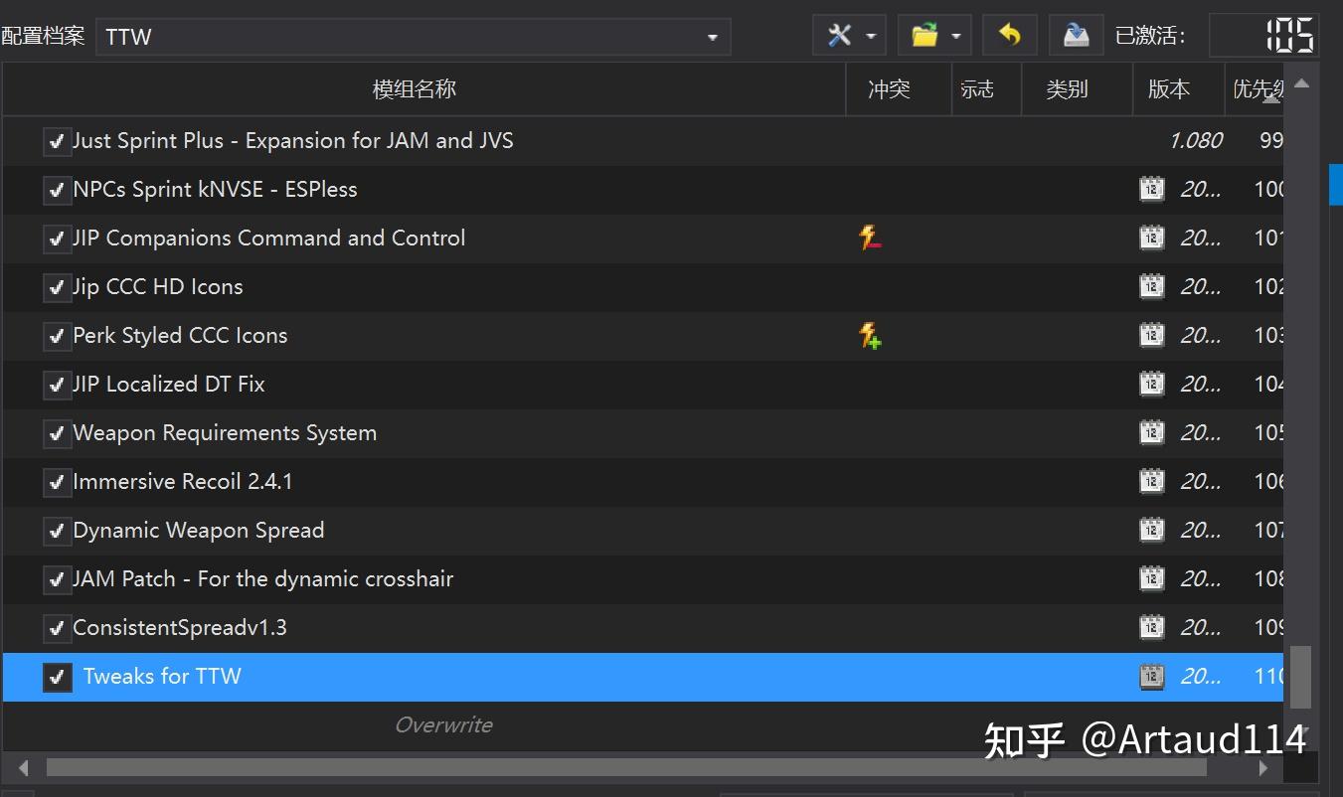
Task: Open the tools/settings wrench icon
Action: tap(840, 35)
